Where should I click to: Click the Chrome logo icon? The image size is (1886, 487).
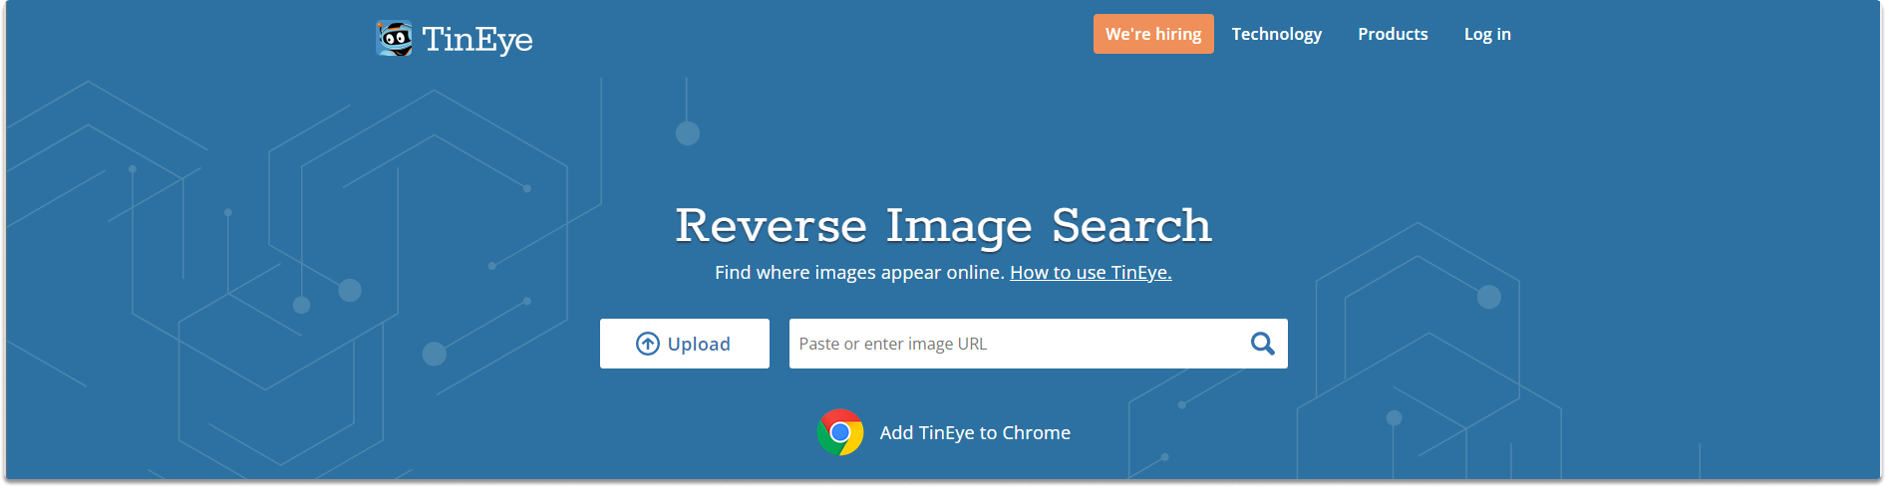(840, 432)
